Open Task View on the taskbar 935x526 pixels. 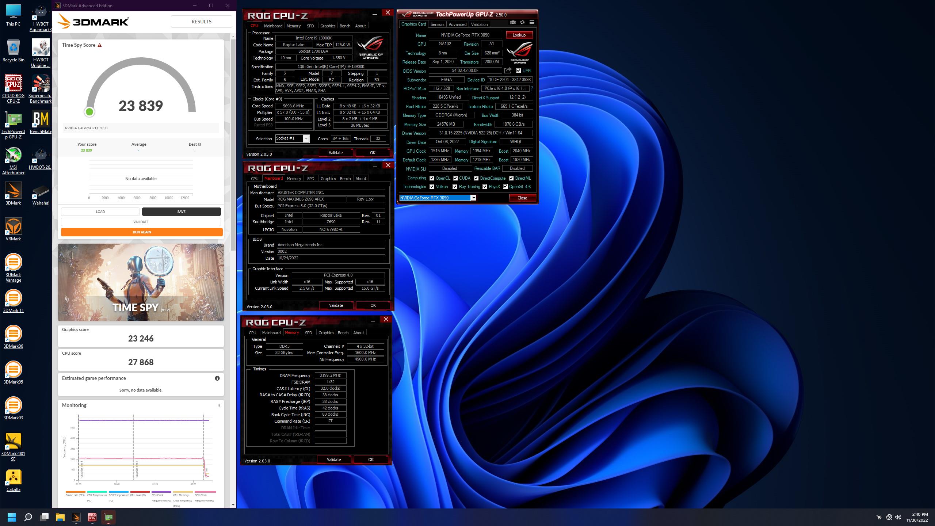44,517
